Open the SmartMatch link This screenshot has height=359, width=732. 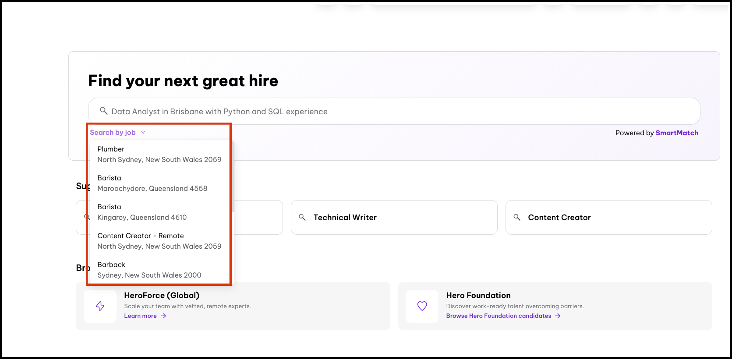[677, 133]
